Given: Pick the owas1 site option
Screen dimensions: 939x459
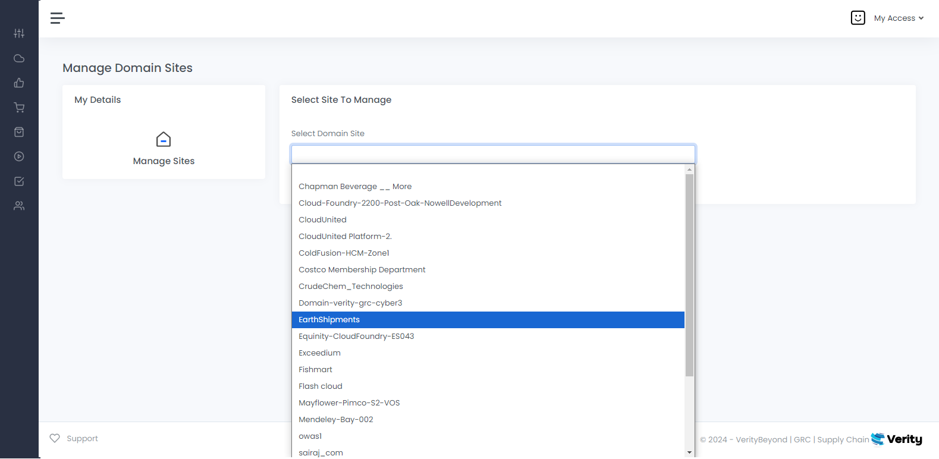Looking at the screenshot, I should [488, 436].
